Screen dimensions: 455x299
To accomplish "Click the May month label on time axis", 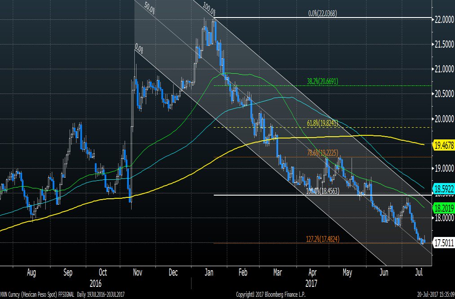I will click(x=347, y=273).
